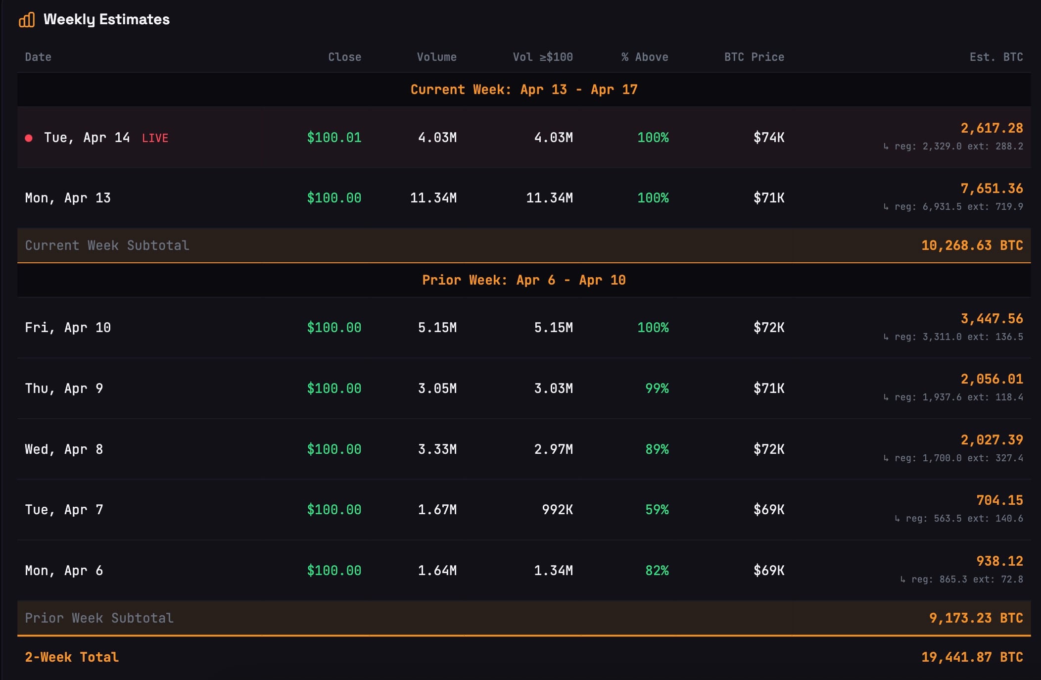Click the bar chart icon beside Weekly Estimates

pyautogui.click(x=27, y=20)
